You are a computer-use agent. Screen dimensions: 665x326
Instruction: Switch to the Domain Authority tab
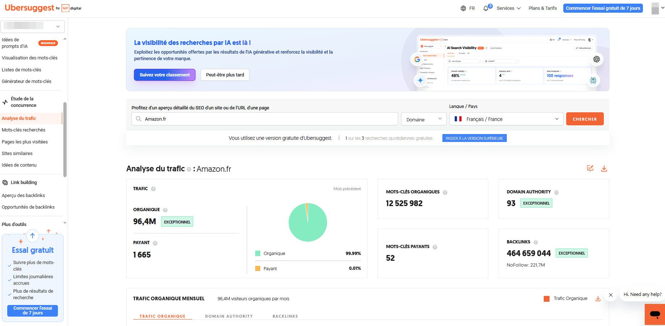pos(229,316)
